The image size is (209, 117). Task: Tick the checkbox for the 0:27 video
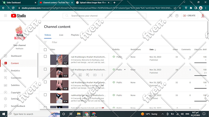(x=45, y=56)
